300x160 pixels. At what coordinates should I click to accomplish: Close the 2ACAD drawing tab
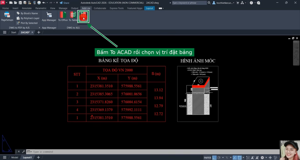pos(32,32)
